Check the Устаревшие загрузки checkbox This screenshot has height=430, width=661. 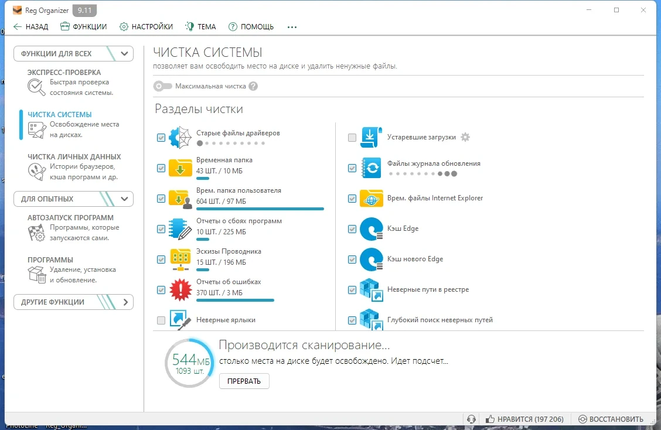tap(352, 138)
